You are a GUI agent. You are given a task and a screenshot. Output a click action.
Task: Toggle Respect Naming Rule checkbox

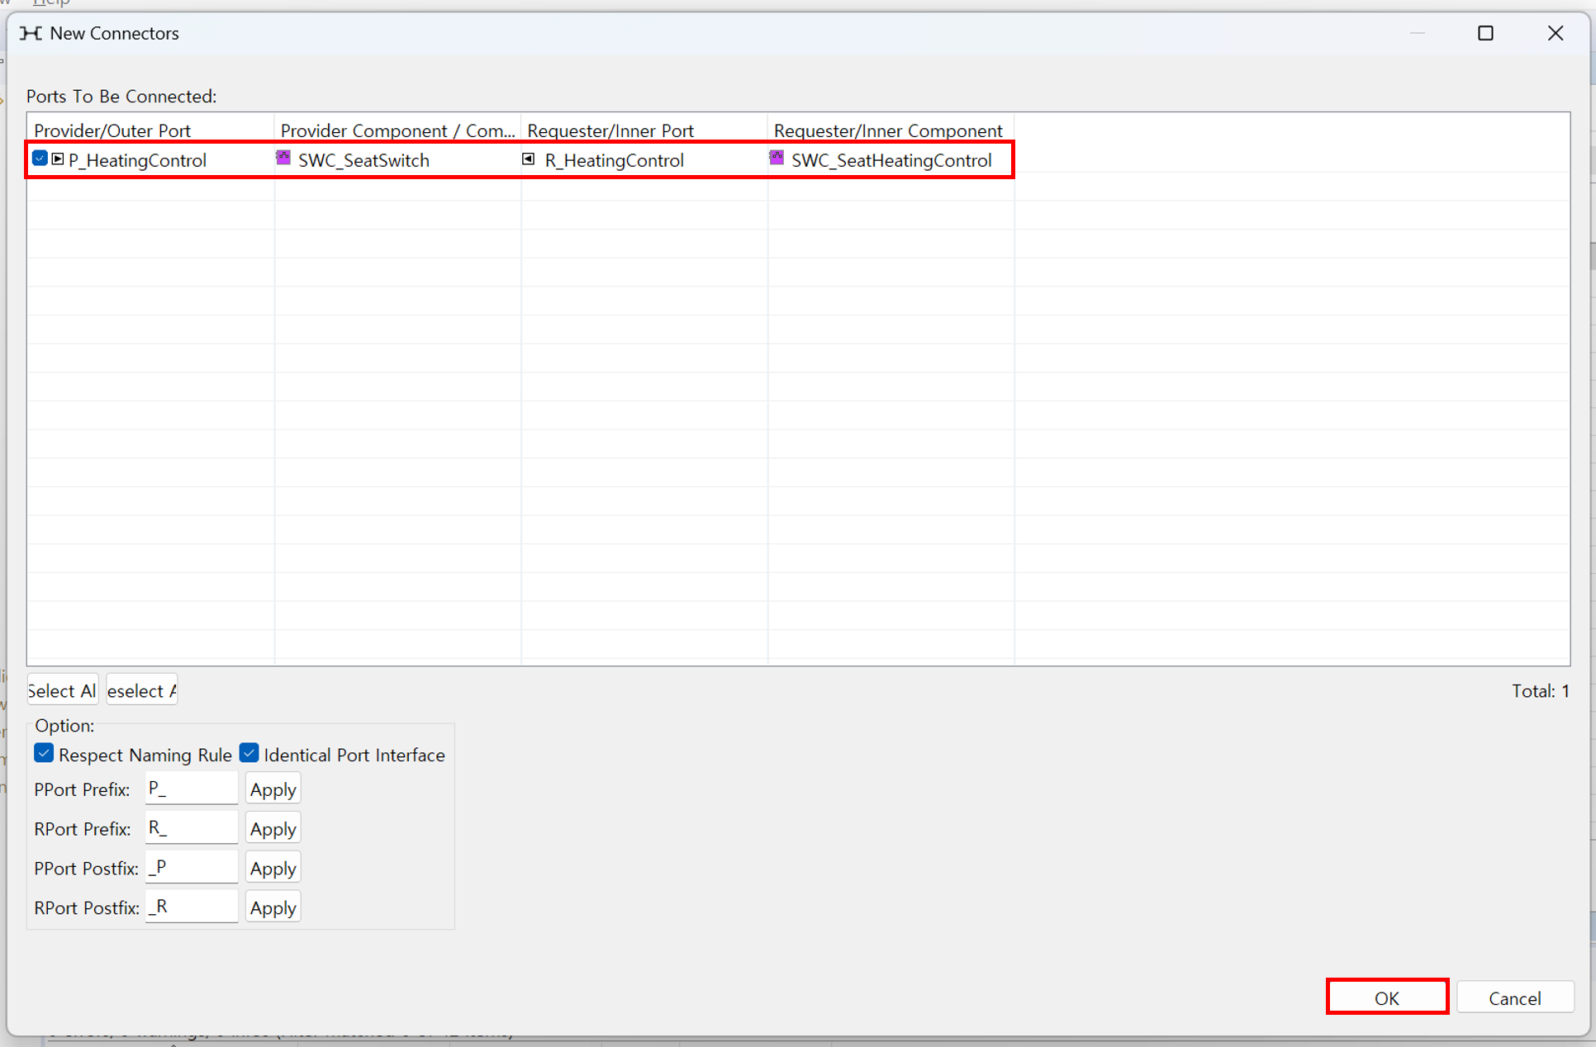tap(44, 753)
